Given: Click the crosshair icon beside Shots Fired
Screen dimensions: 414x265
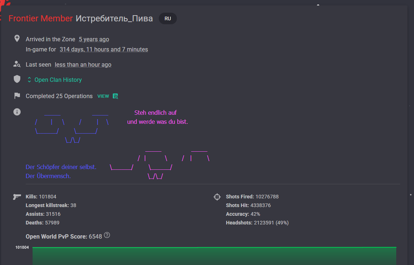Looking at the screenshot, I should pyautogui.click(x=217, y=197).
